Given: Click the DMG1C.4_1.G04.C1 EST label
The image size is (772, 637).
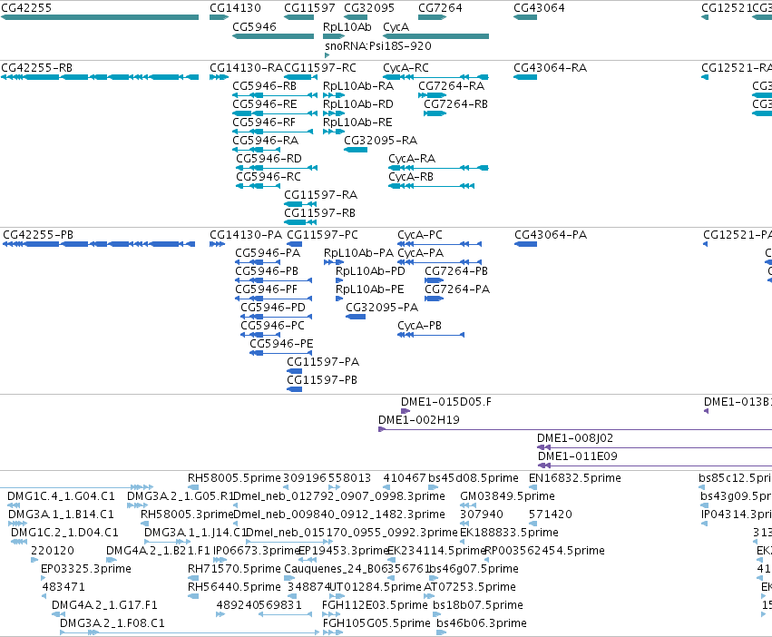Looking at the screenshot, I should [x=61, y=496].
